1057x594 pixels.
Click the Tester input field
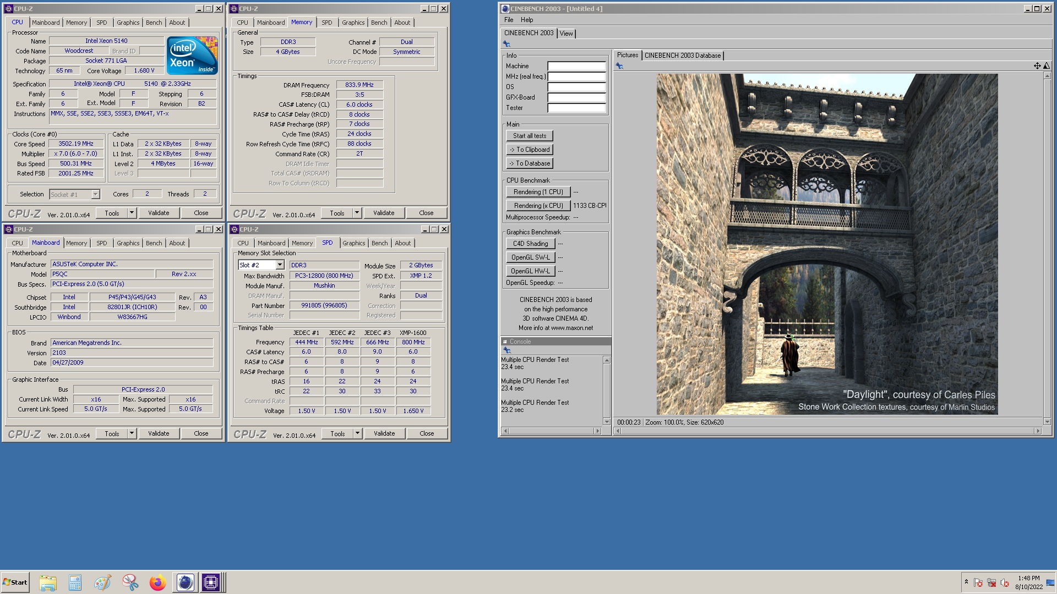pos(576,108)
